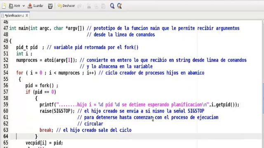Click "pid_t pid" variable declaration

(x=27, y=47)
